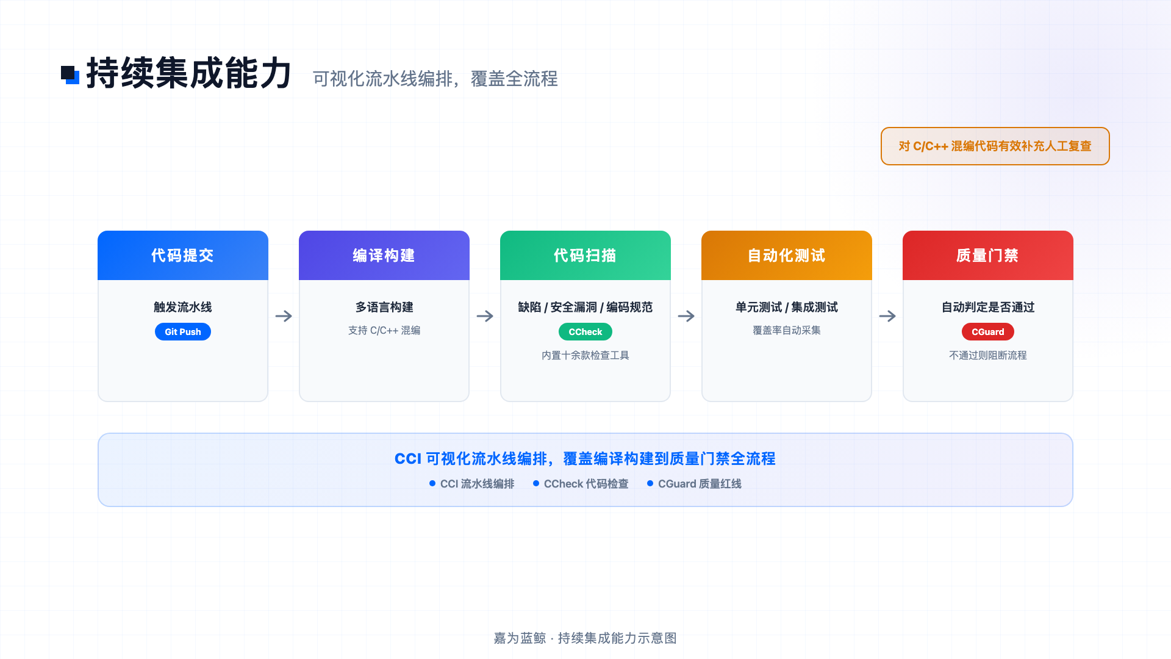1171x659 pixels.
Task: Select the red 质量门禁 card header
Action: tap(988, 256)
